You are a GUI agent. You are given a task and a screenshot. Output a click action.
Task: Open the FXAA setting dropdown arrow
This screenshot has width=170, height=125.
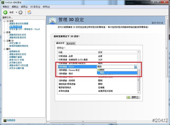click(136, 67)
